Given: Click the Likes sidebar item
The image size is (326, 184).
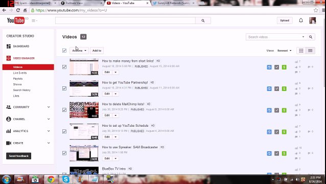Looking at the screenshot, I should tap(16, 96).
